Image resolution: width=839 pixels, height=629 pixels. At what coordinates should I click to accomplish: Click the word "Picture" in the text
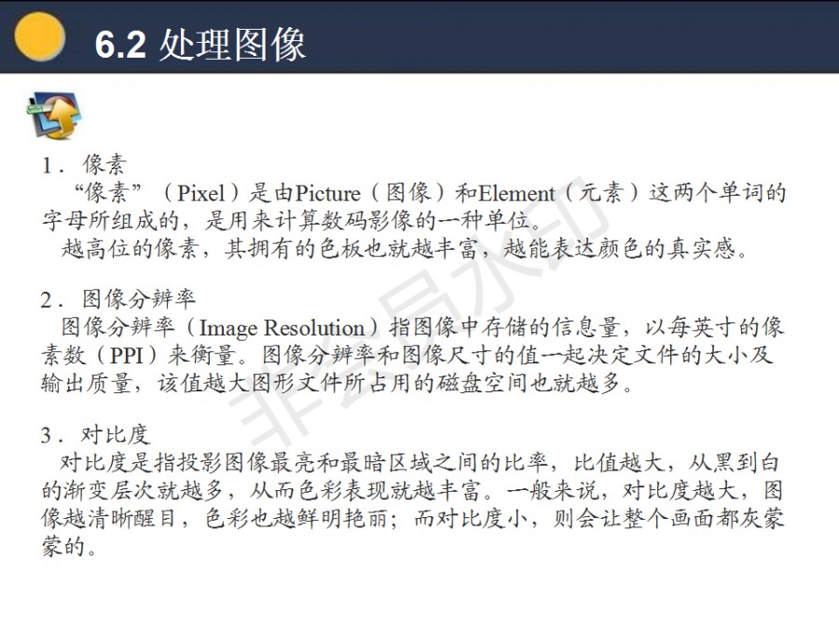328,193
